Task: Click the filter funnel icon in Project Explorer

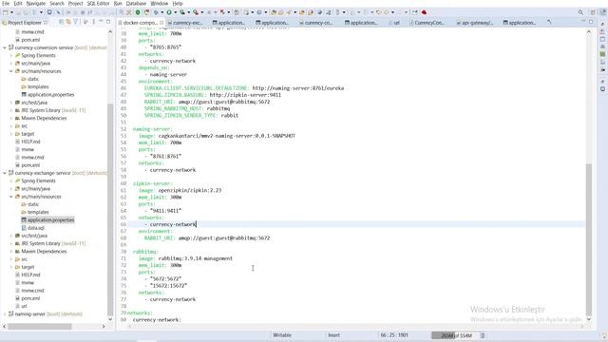Action: (x=76, y=22)
